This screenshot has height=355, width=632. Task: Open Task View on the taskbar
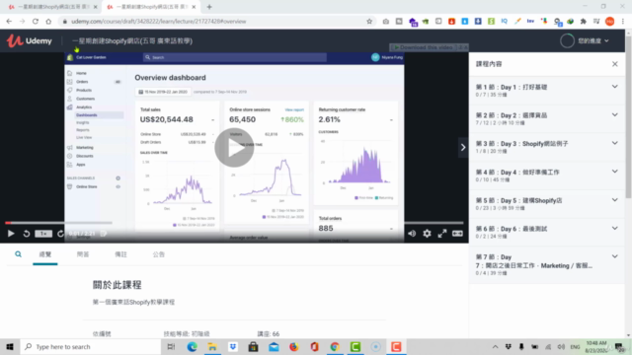point(171,346)
